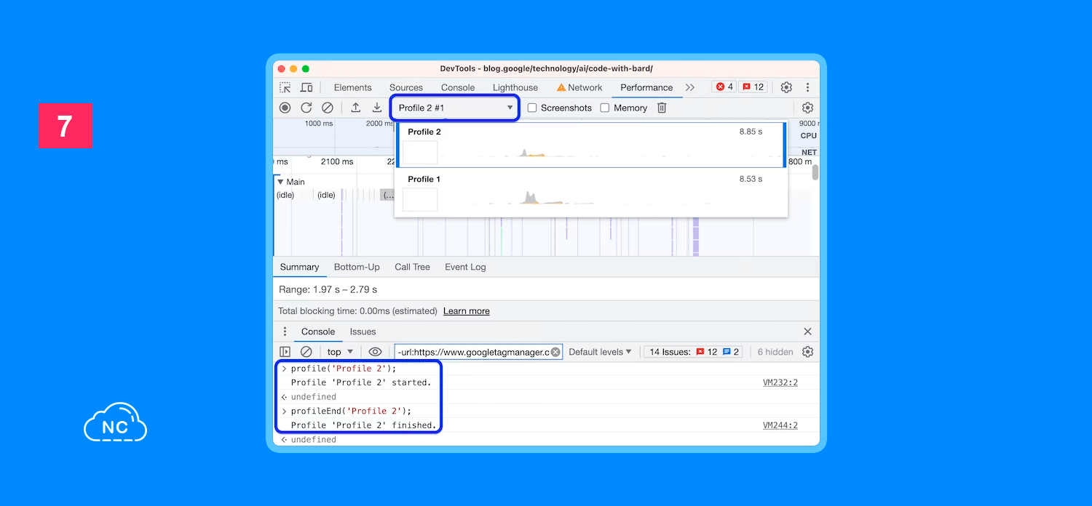Clear the console output

tap(306, 352)
